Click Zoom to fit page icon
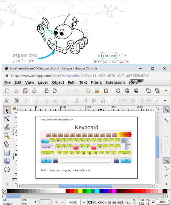171x205 pixels. pos(136,91)
